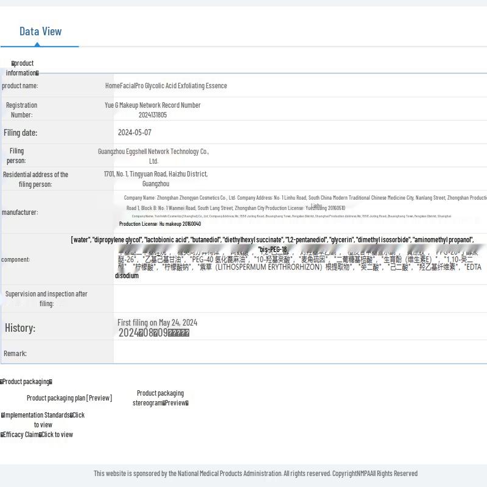Click the filing date 2024-05-07

[x=135, y=132]
